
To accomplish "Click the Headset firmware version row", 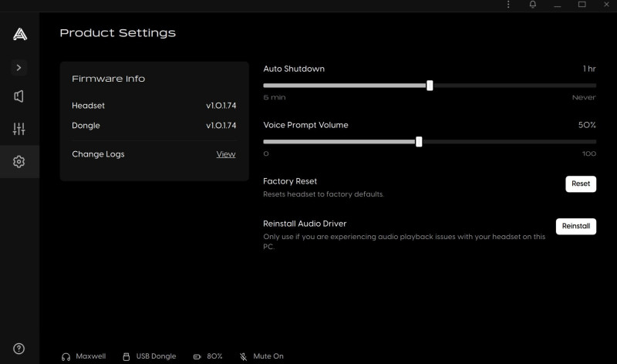I will tap(153, 106).
